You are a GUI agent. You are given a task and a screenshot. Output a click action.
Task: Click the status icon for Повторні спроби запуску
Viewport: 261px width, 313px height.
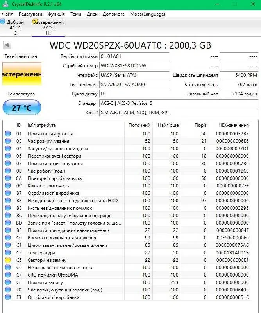coord(8,178)
